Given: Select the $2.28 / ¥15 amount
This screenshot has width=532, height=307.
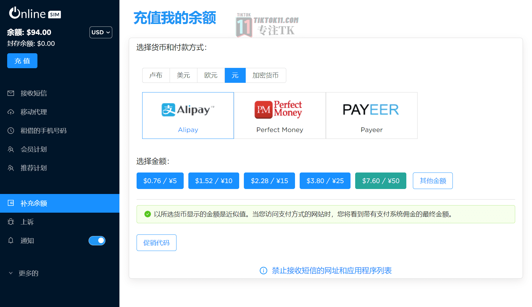Looking at the screenshot, I should tap(269, 181).
